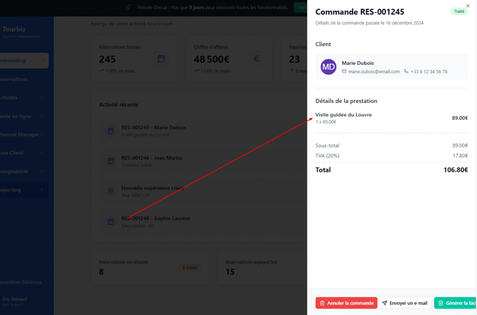Viewport: 477px width, 315px height.
Task: Click the Envoyer un e-mail button
Action: (404, 303)
